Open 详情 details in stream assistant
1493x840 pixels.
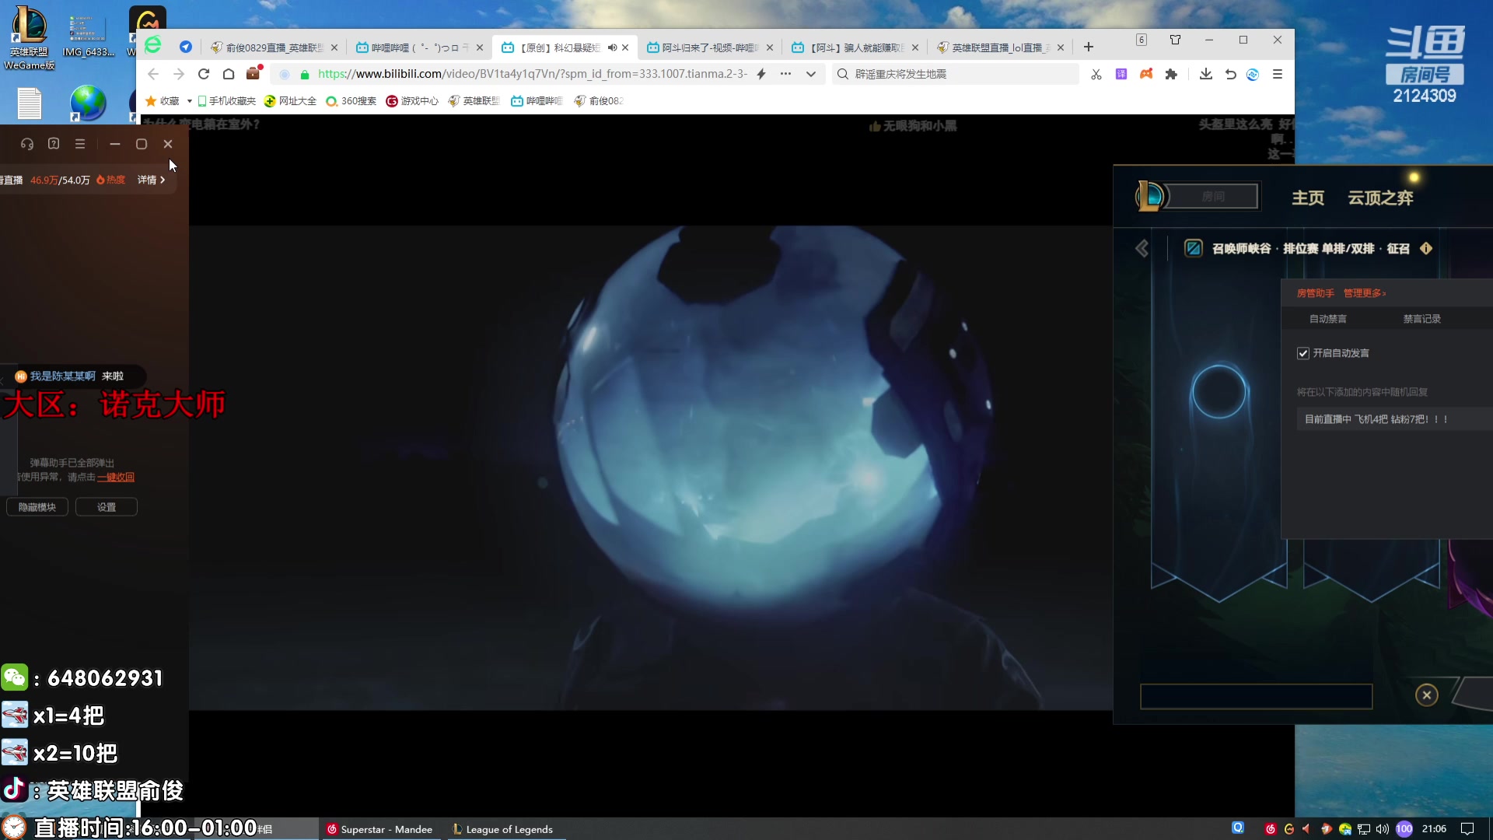[x=151, y=180]
